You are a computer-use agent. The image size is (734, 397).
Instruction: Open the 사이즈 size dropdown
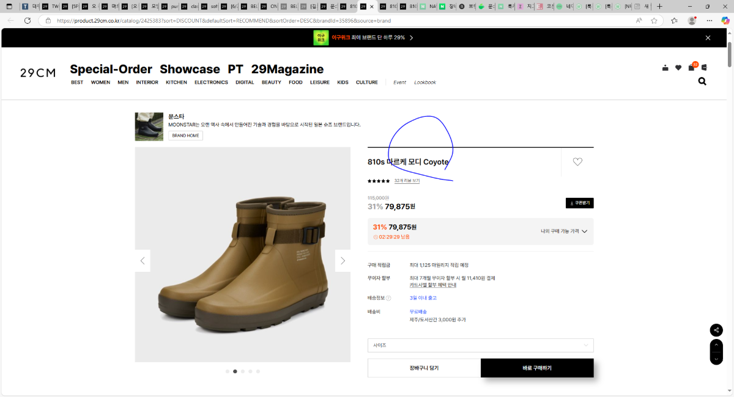click(480, 346)
